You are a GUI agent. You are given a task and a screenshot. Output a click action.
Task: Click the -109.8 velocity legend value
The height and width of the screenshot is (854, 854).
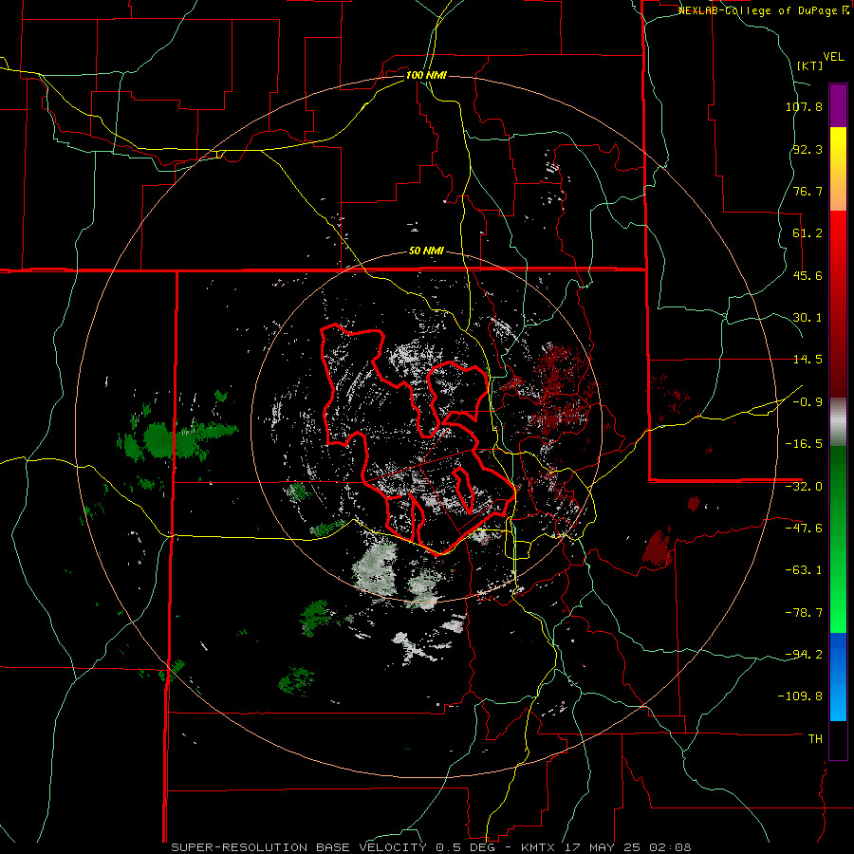(801, 696)
